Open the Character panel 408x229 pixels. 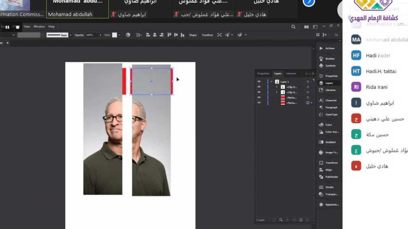pos(322,100)
